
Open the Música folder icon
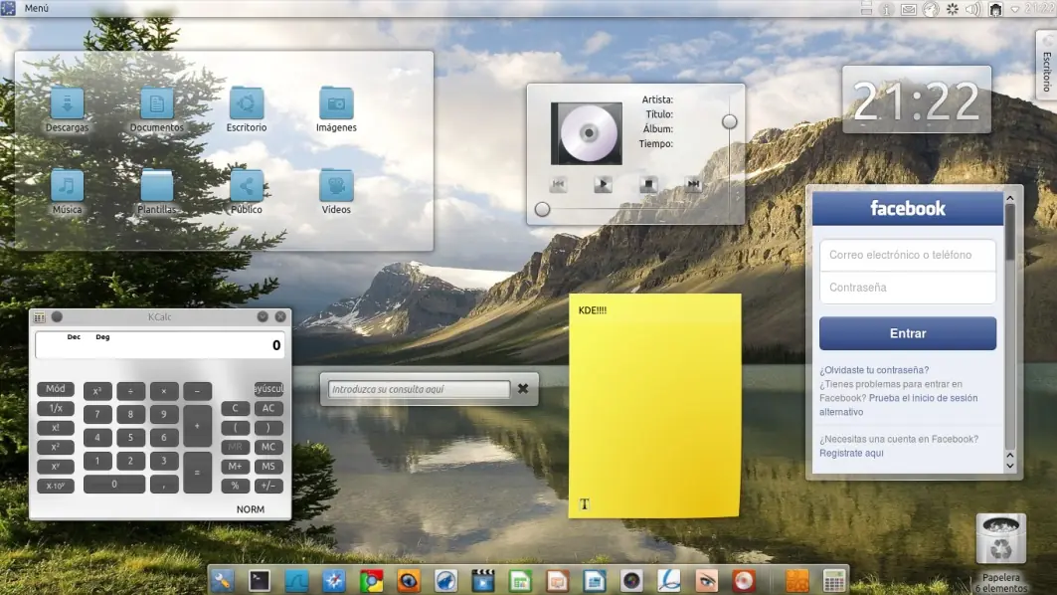(67, 186)
